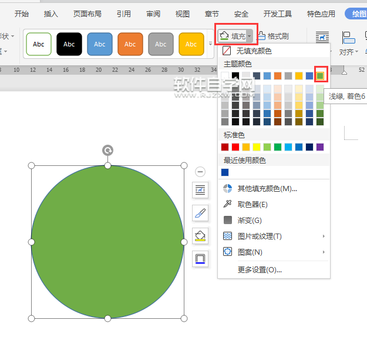
Task: Expand the shape styles gallery
Action: pyautogui.click(x=211, y=44)
